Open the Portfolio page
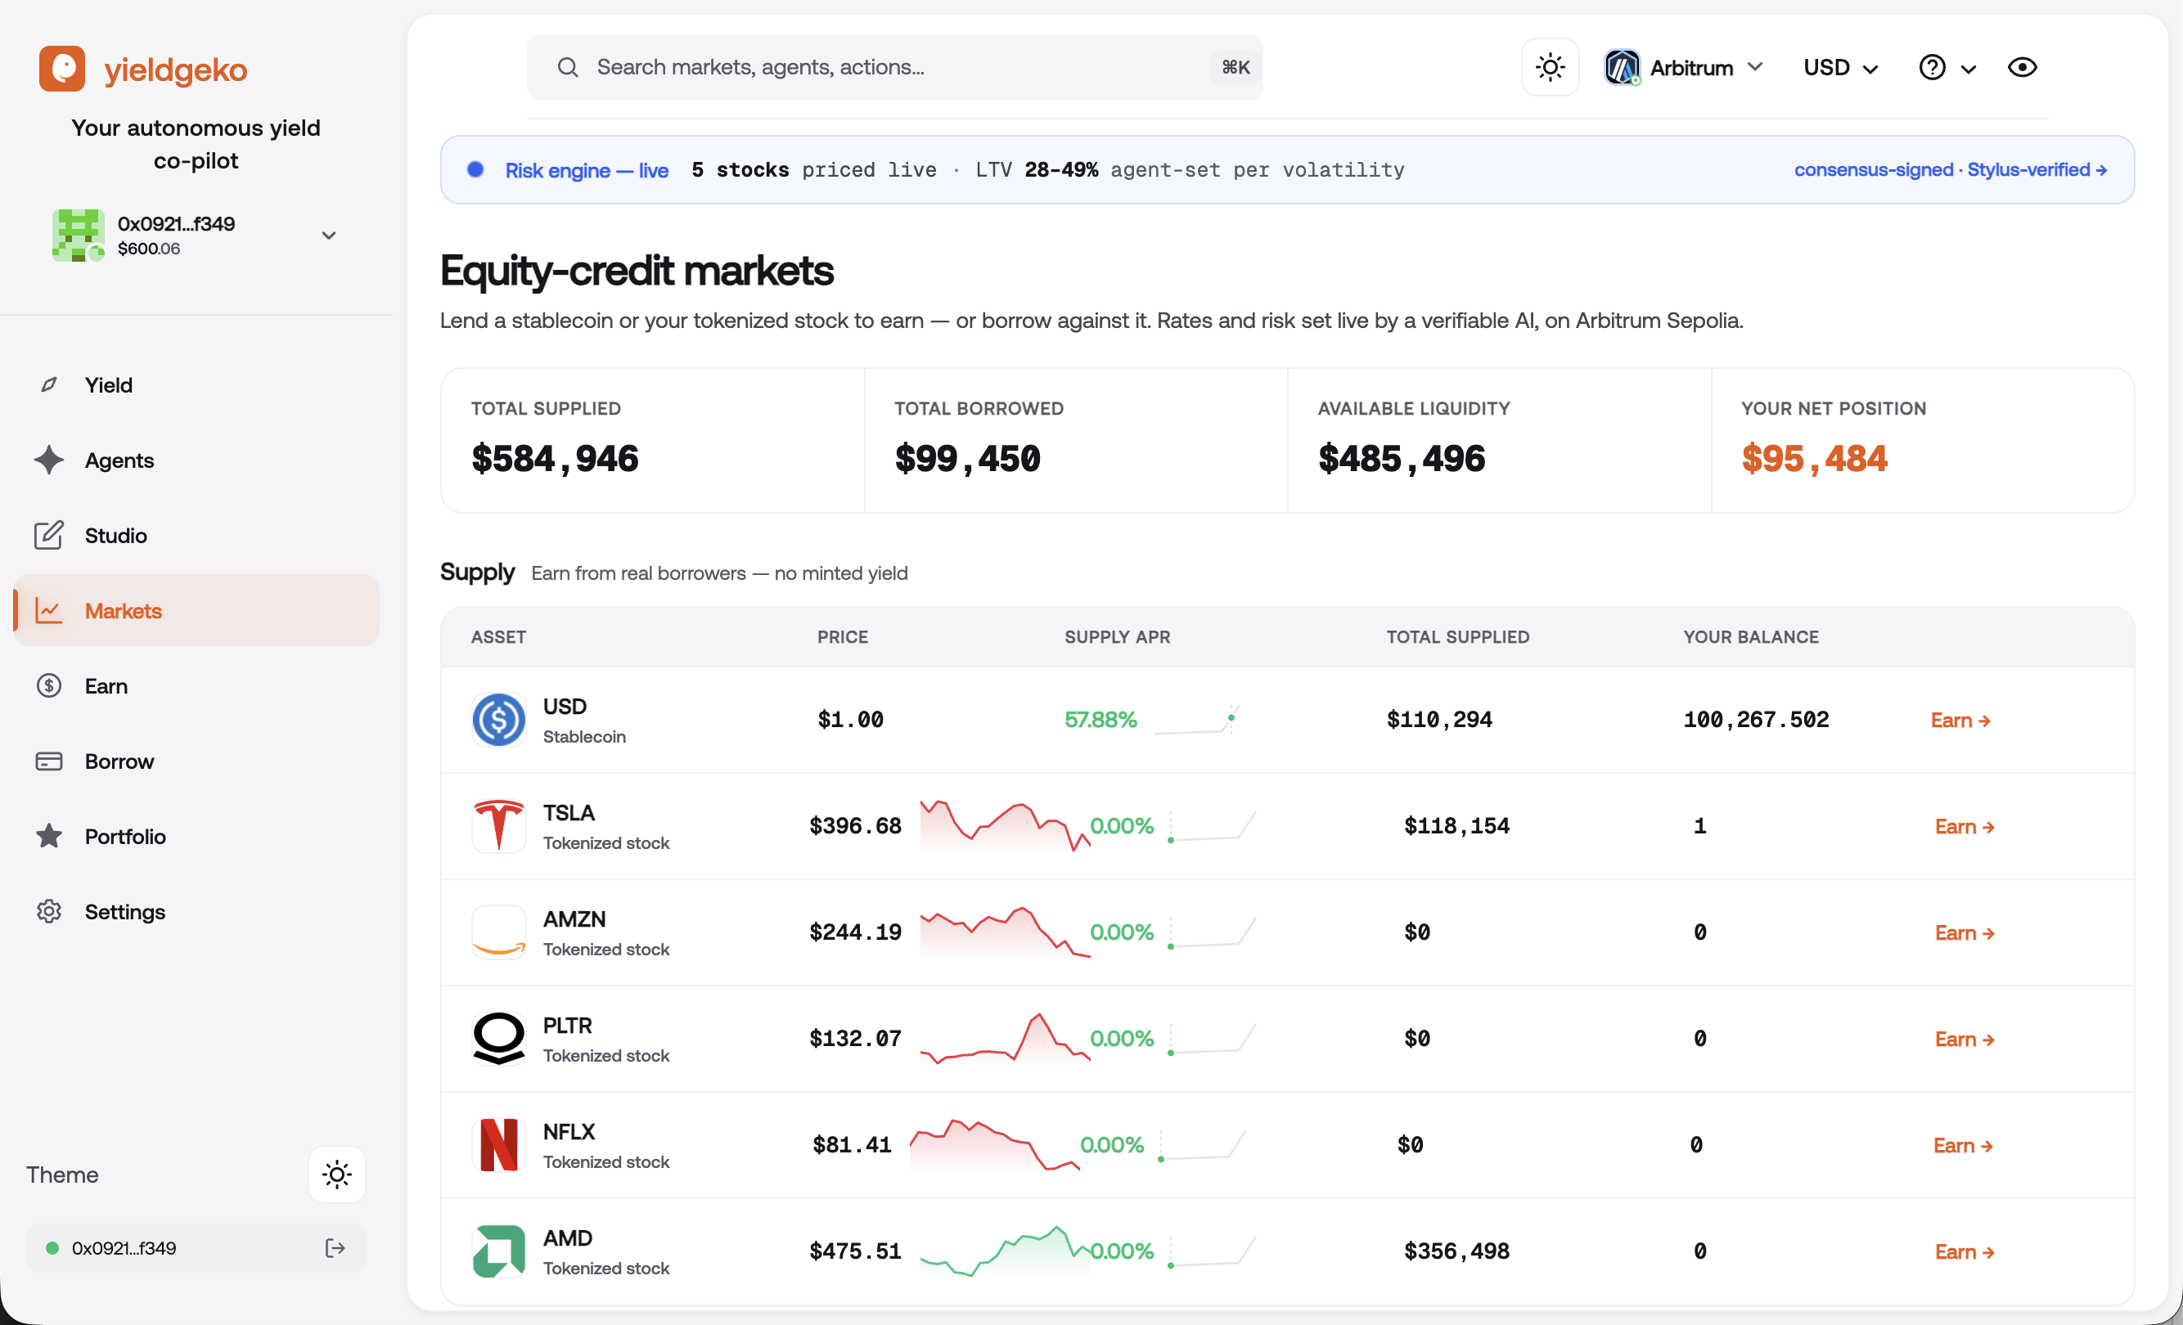Image resolution: width=2183 pixels, height=1325 pixels. [x=196, y=836]
